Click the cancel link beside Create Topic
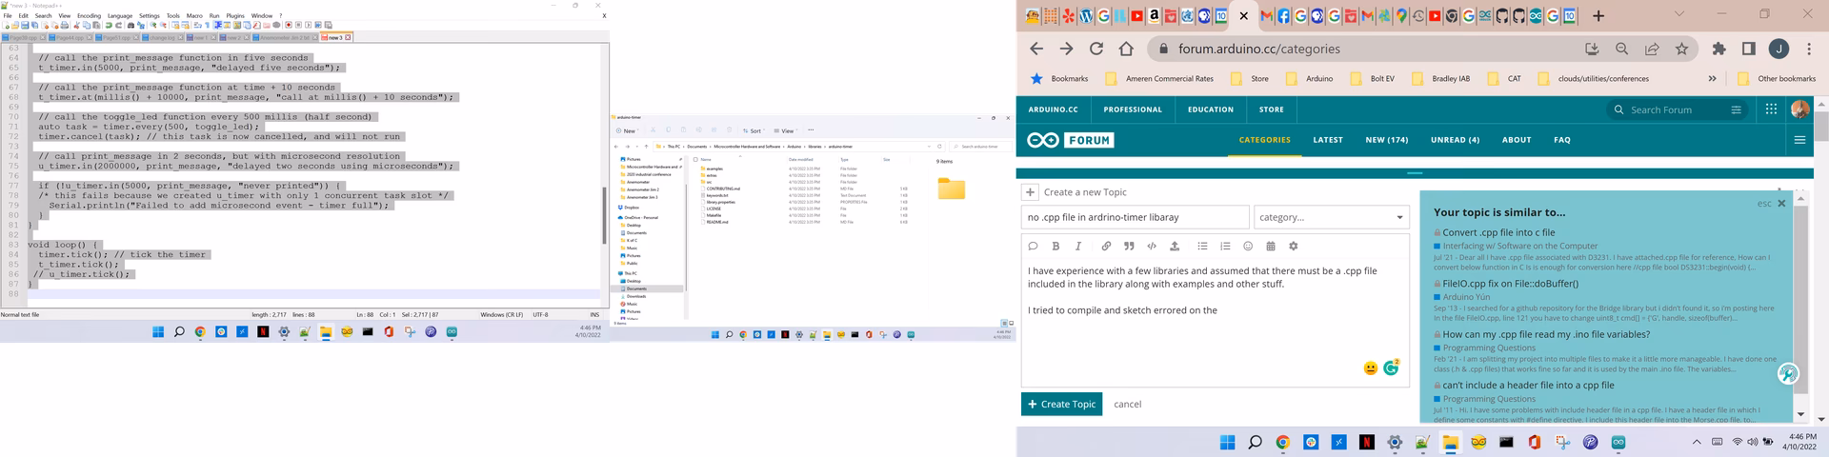The width and height of the screenshot is (1829, 457). 1127,405
